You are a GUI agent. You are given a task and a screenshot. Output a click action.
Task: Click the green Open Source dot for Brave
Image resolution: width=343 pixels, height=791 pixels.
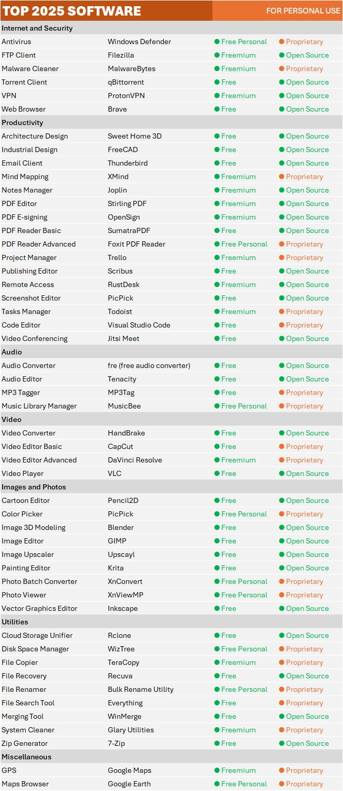[281, 109]
